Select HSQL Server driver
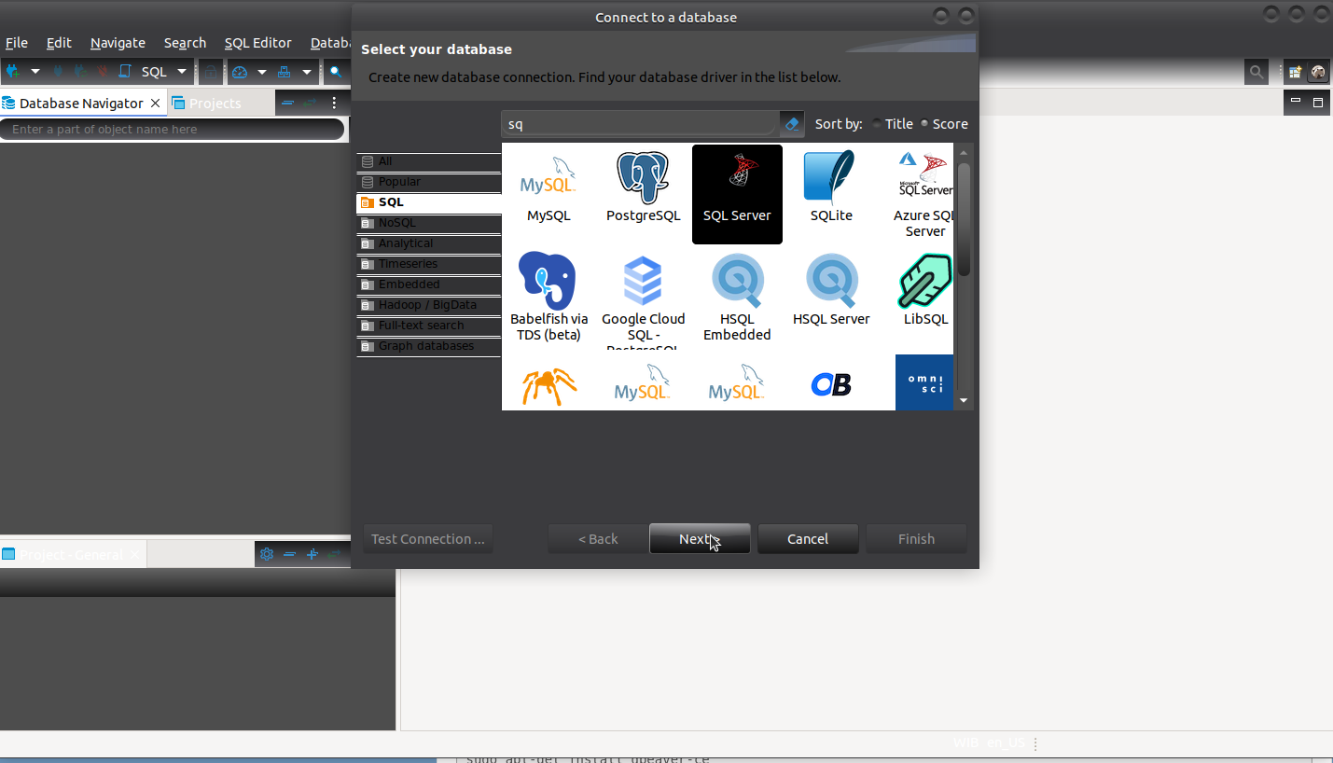Image resolution: width=1333 pixels, height=763 pixels. 830,291
